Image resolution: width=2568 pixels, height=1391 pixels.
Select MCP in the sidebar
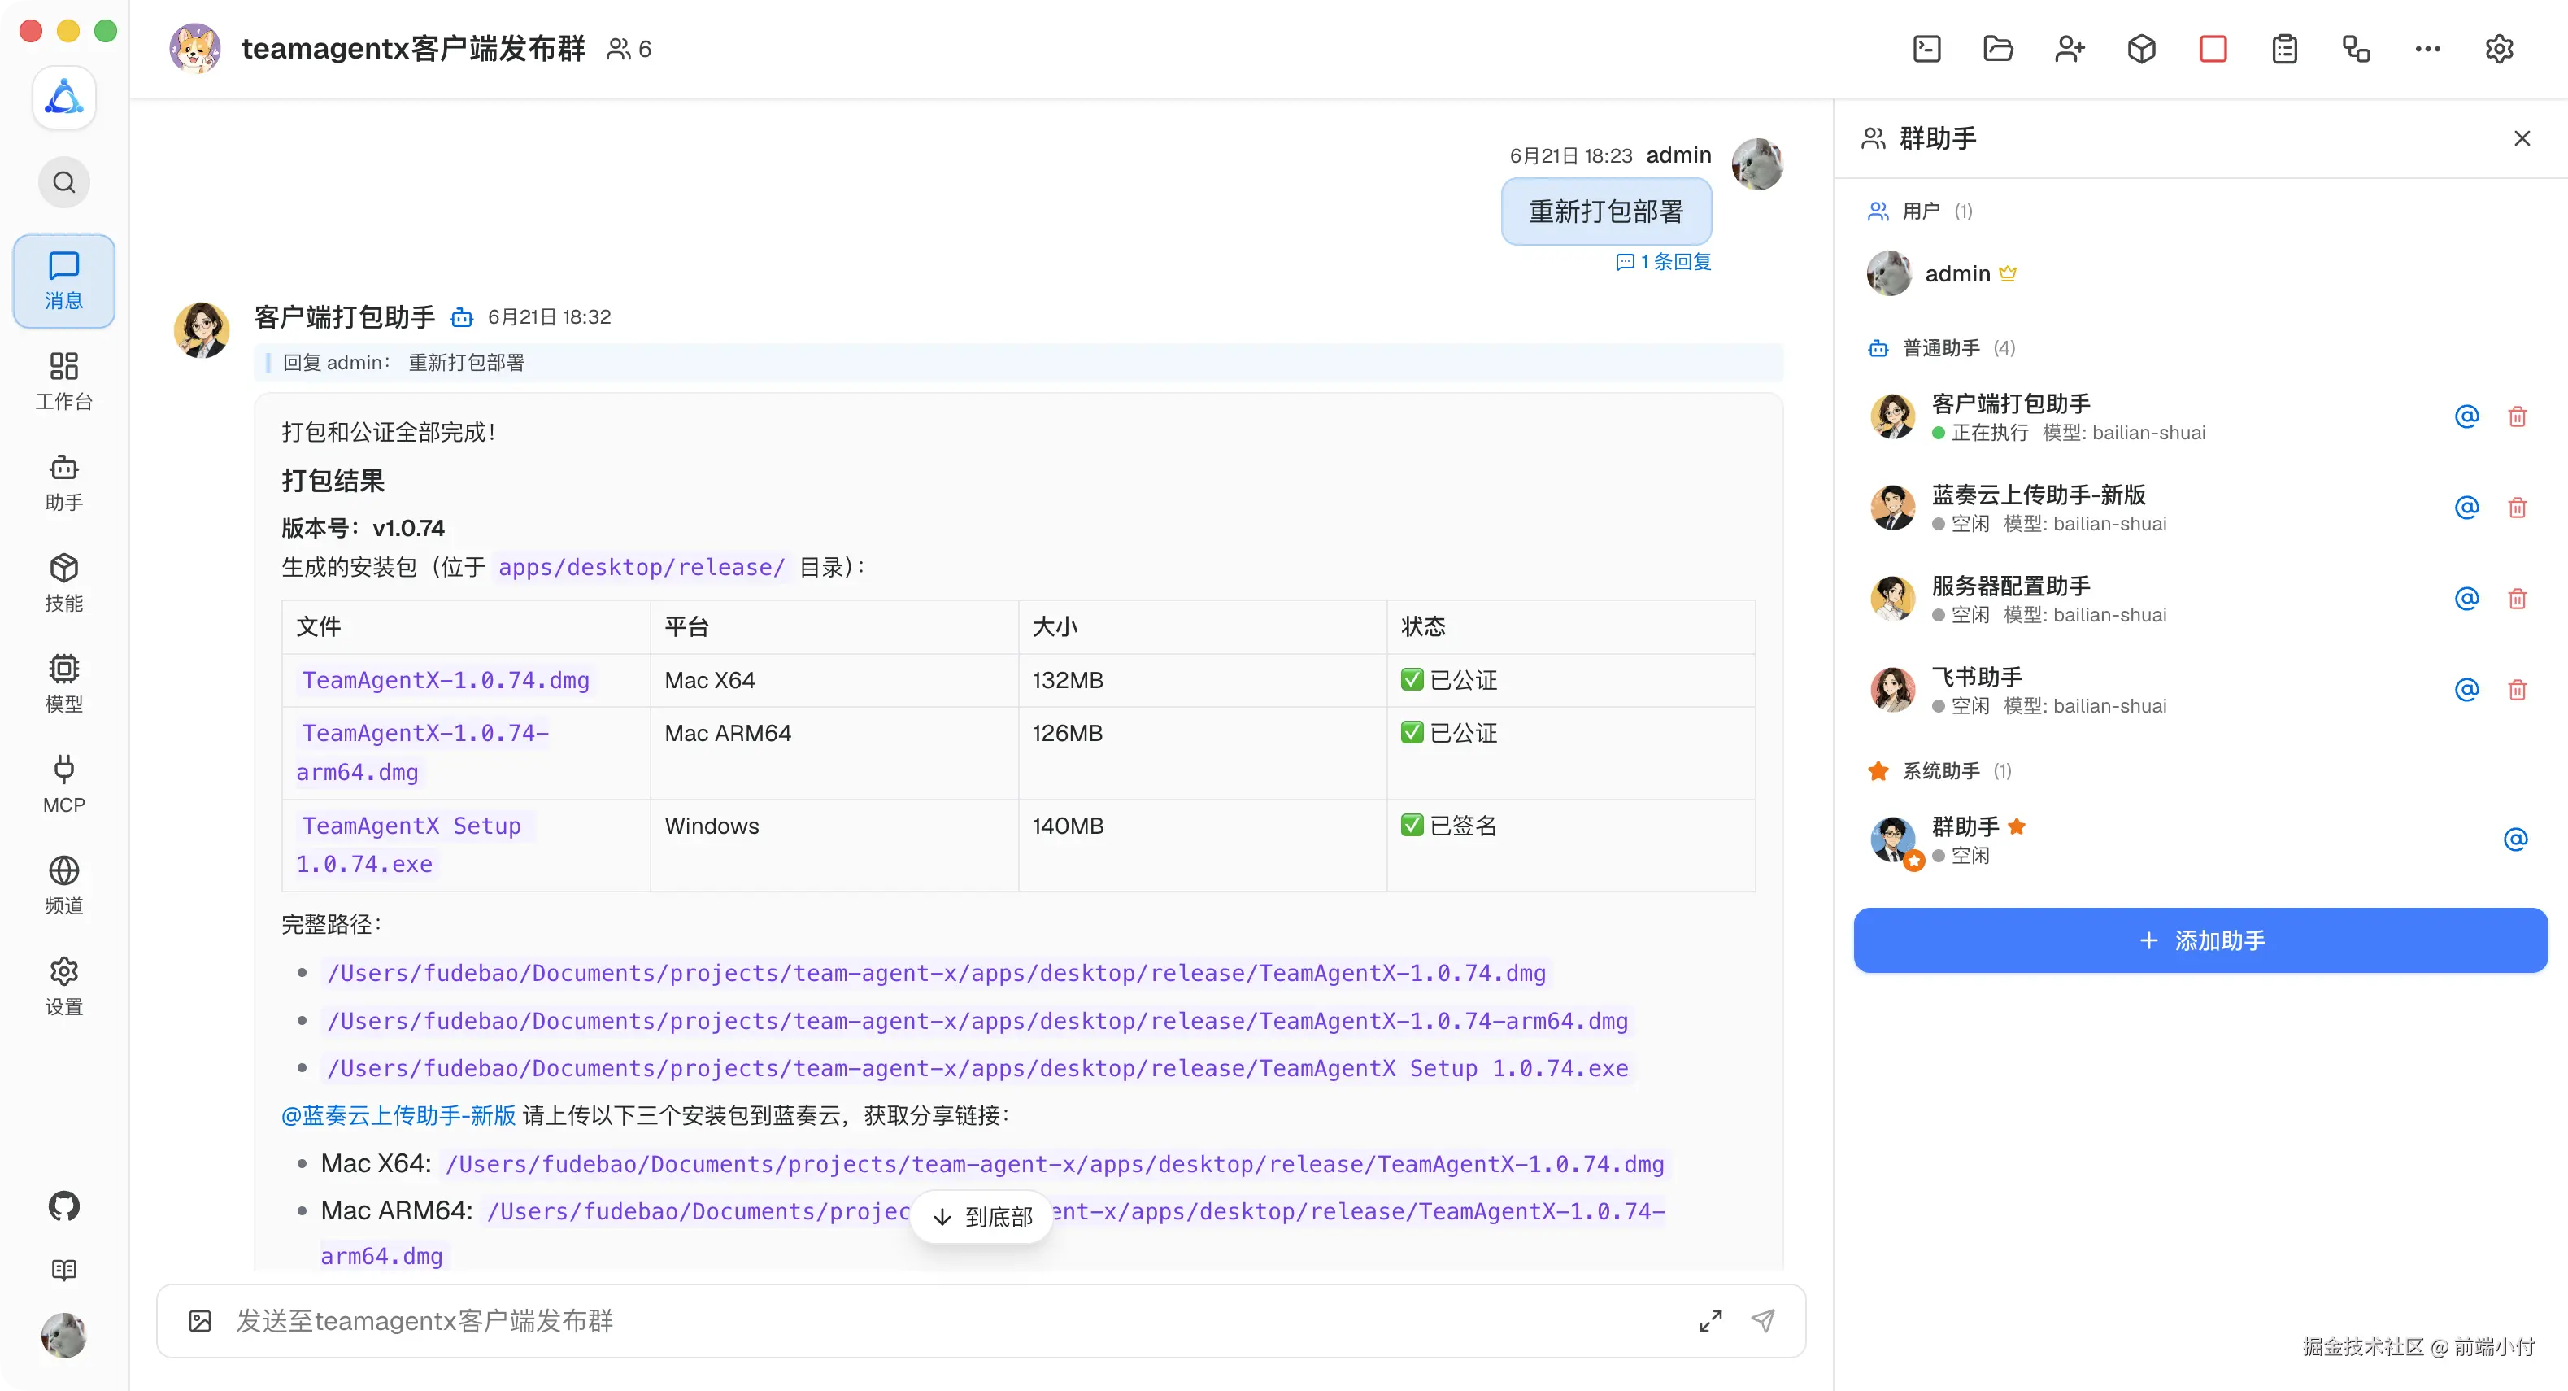pos(63,785)
